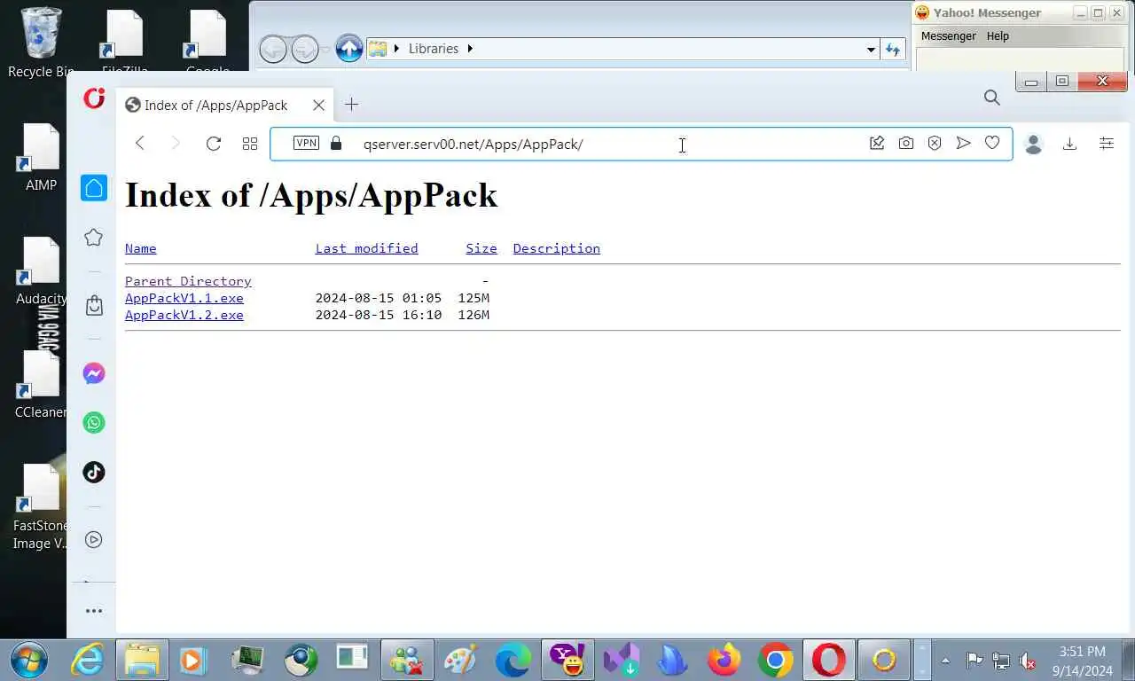Screen dimensions: 1135x681
Task: Download AppPackV1.2.exe
Action: click(184, 315)
